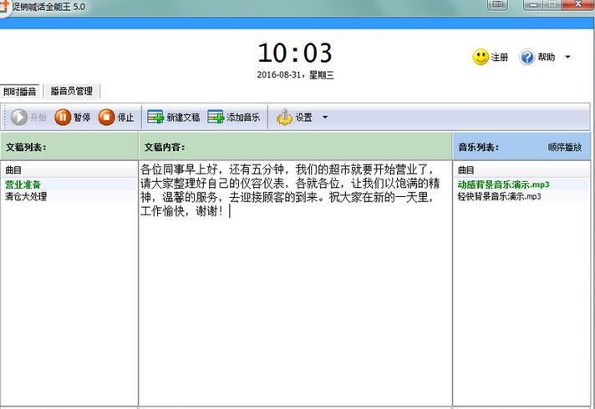Click inside the script content text area
The width and height of the screenshot is (595, 409).
coord(295,292)
